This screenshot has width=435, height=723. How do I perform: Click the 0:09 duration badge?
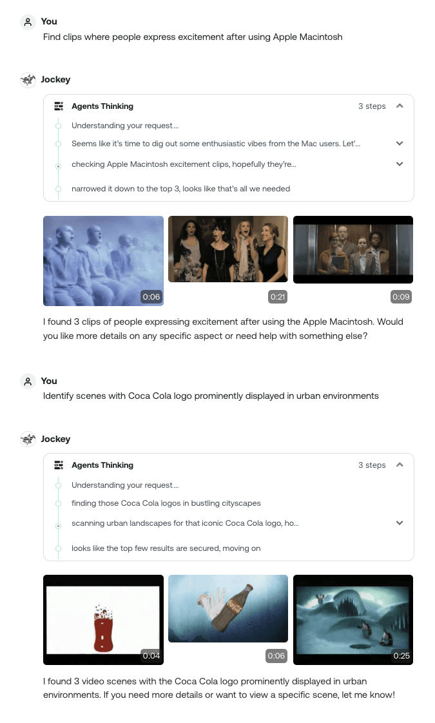401,297
